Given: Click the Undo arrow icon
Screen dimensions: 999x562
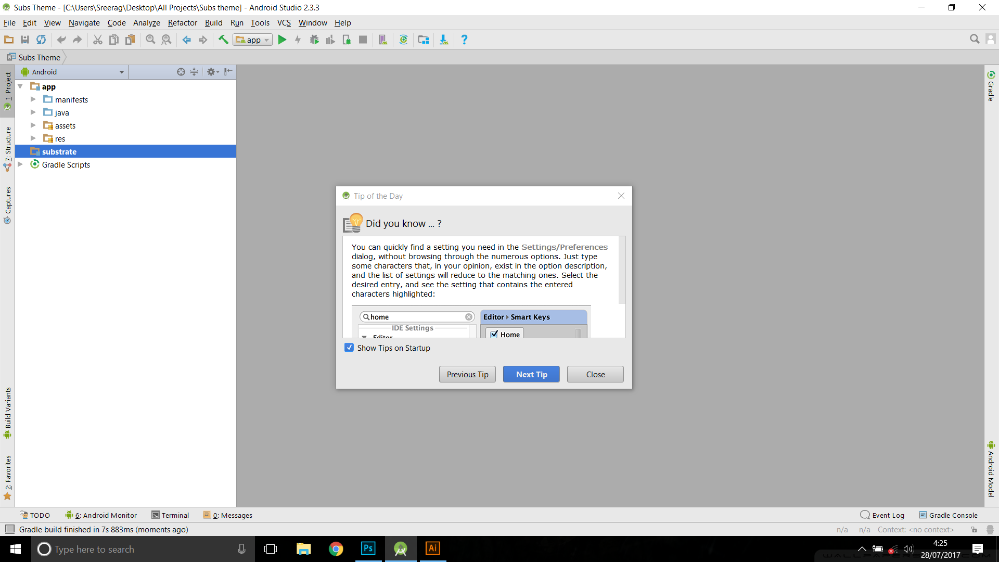Looking at the screenshot, I should pyautogui.click(x=61, y=40).
